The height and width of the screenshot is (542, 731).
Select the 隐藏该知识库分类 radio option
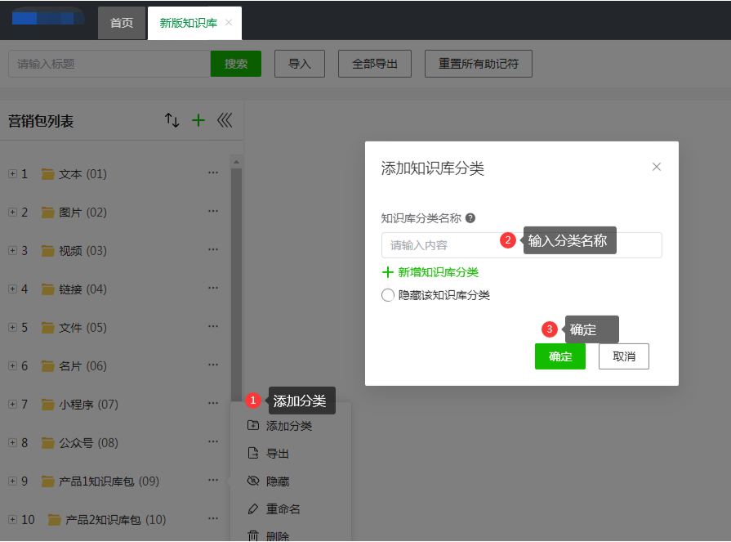[x=388, y=295]
